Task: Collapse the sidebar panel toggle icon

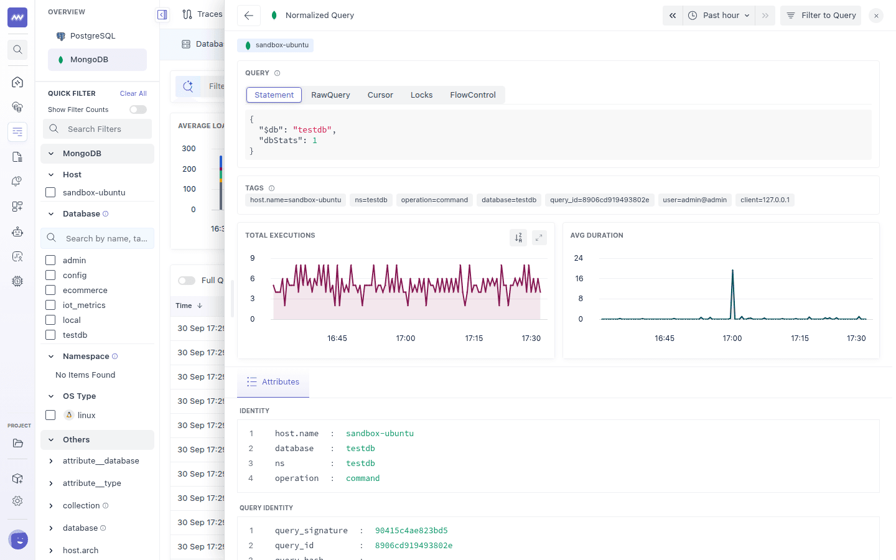Action: 162,15
